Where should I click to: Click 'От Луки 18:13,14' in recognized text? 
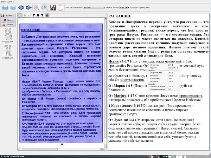(122, 120)
